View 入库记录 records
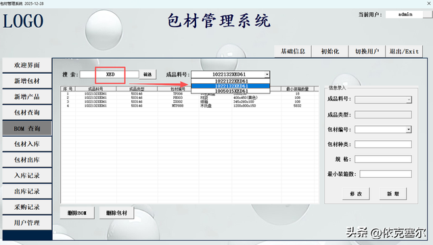Image resolution: width=433 pixels, height=245 pixels. (27, 175)
